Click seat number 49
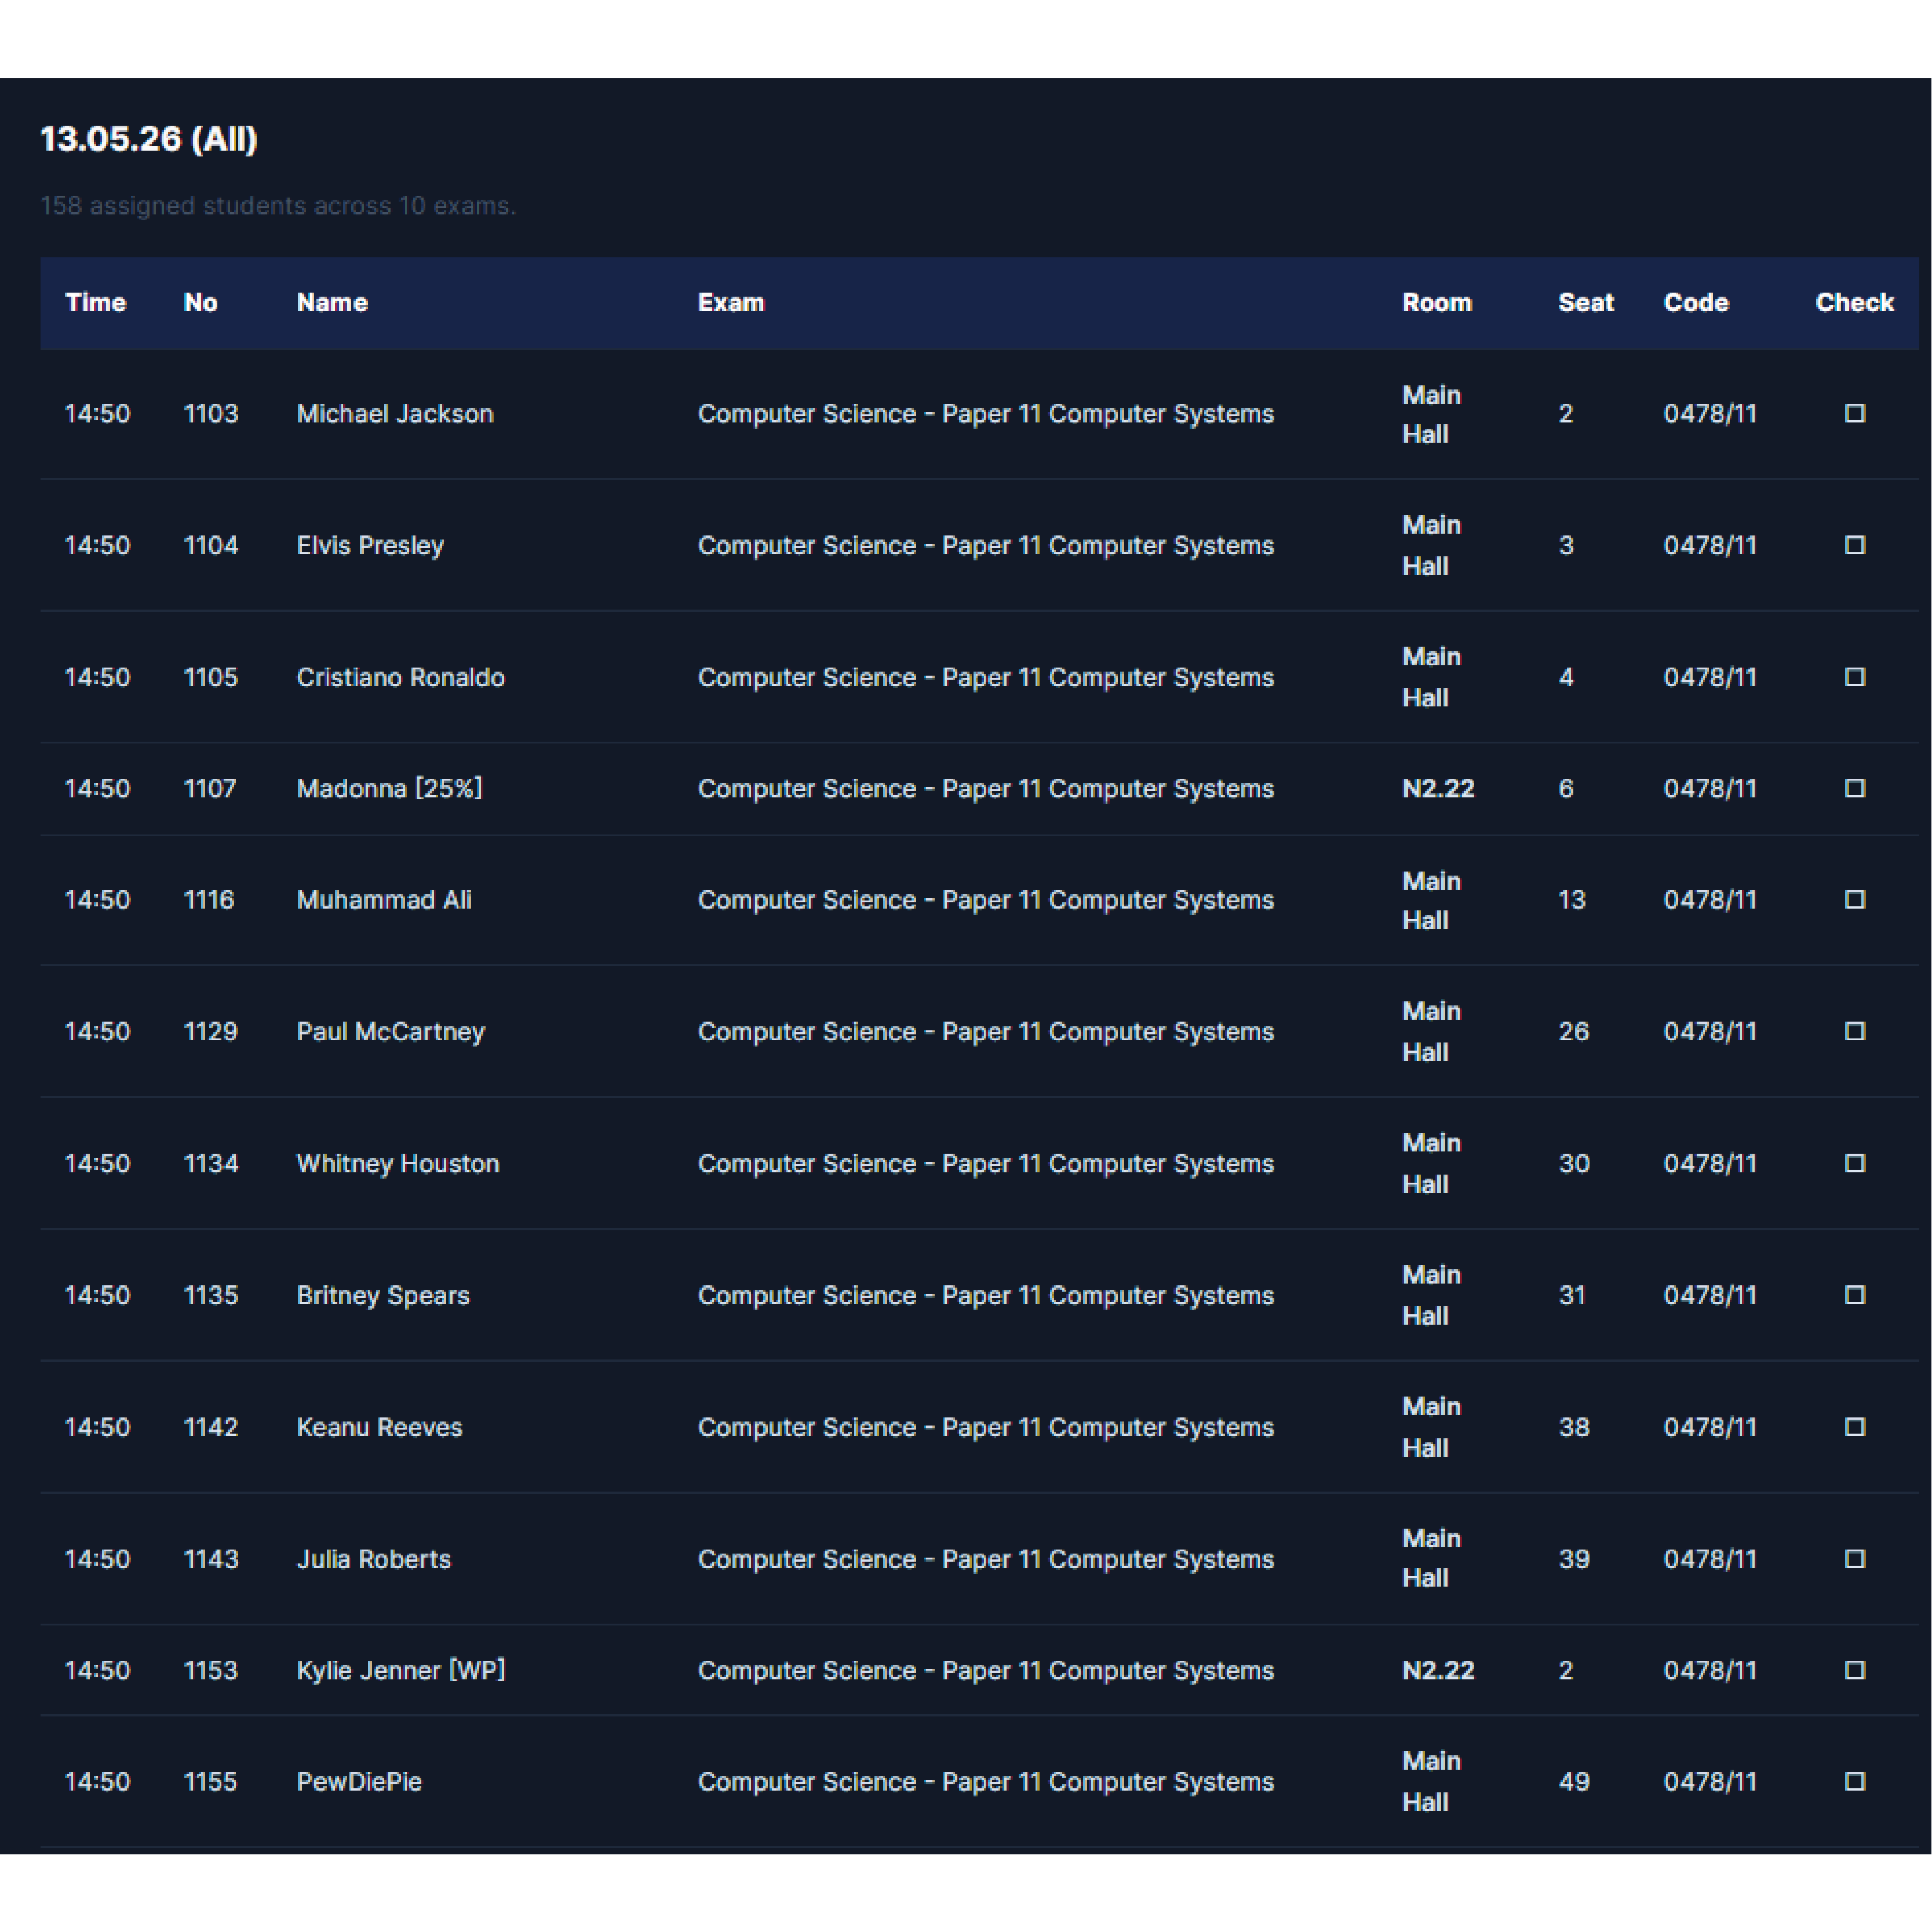The image size is (1932, 1932). [1574, 1781]
